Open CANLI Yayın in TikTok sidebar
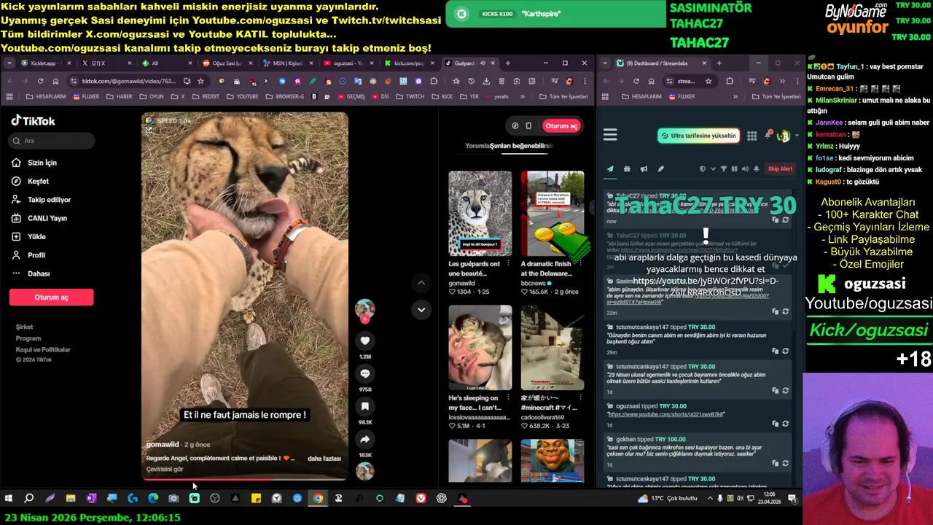 coord(39,218)
